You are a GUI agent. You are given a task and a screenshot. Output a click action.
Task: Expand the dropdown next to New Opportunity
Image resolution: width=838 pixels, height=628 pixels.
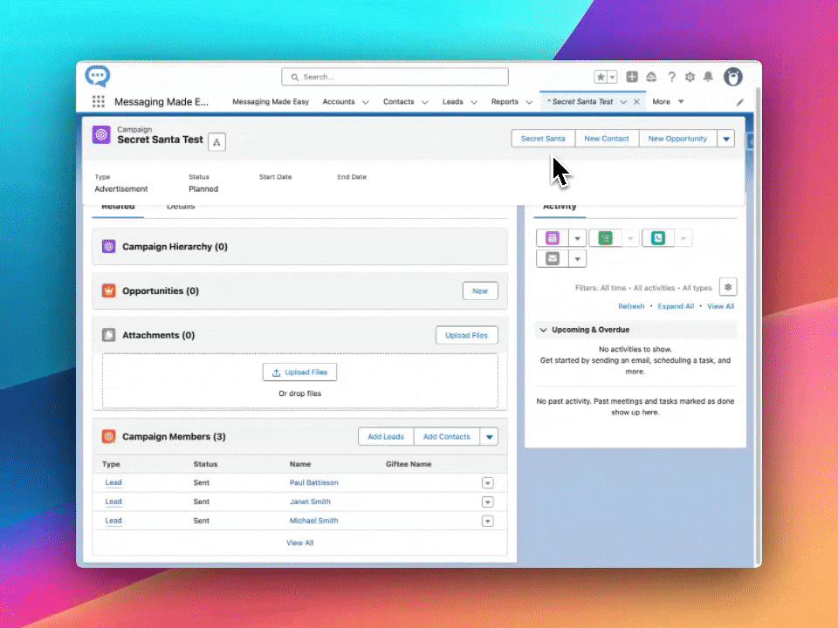coord(725,139)
